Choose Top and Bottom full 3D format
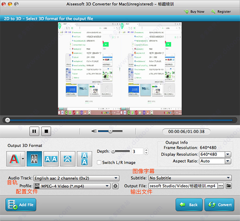 click(84, 159)
